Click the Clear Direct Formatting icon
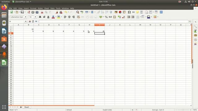 pos(61,12)
